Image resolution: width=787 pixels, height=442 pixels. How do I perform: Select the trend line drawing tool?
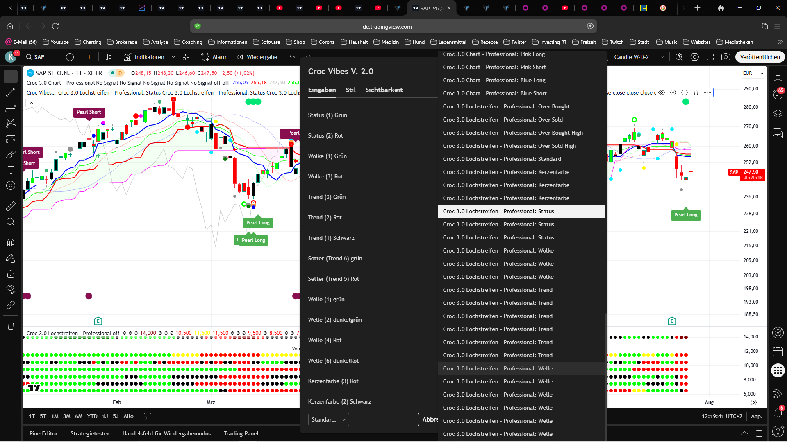tap(11, 92)
